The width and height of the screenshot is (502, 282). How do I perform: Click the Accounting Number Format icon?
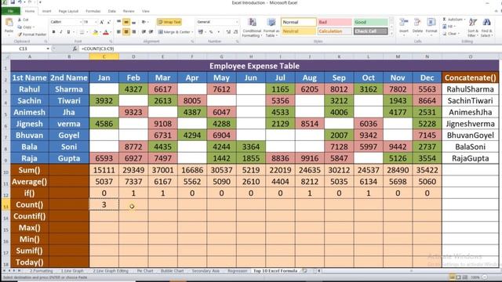click(x=201, y=31)
